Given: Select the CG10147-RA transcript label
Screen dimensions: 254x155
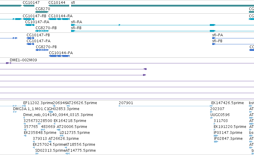Looking at the screenshot, I should (x=37, y=22).
